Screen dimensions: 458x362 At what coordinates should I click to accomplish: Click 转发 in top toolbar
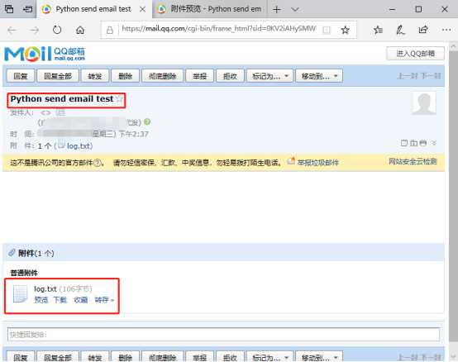tap(95, 76)
